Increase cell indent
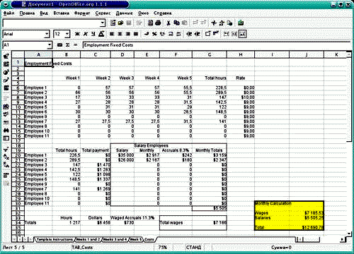 point(197,34)
